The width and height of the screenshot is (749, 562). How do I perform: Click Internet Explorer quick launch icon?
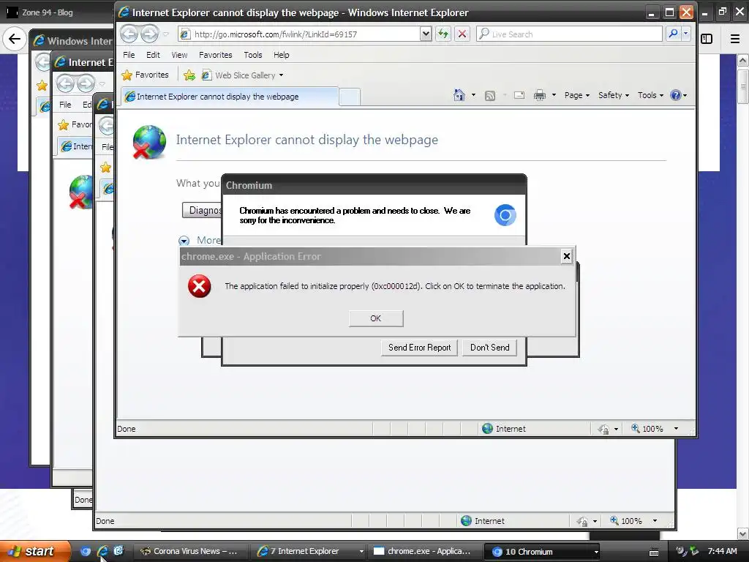pyautogui.click(x=102, y=551)
